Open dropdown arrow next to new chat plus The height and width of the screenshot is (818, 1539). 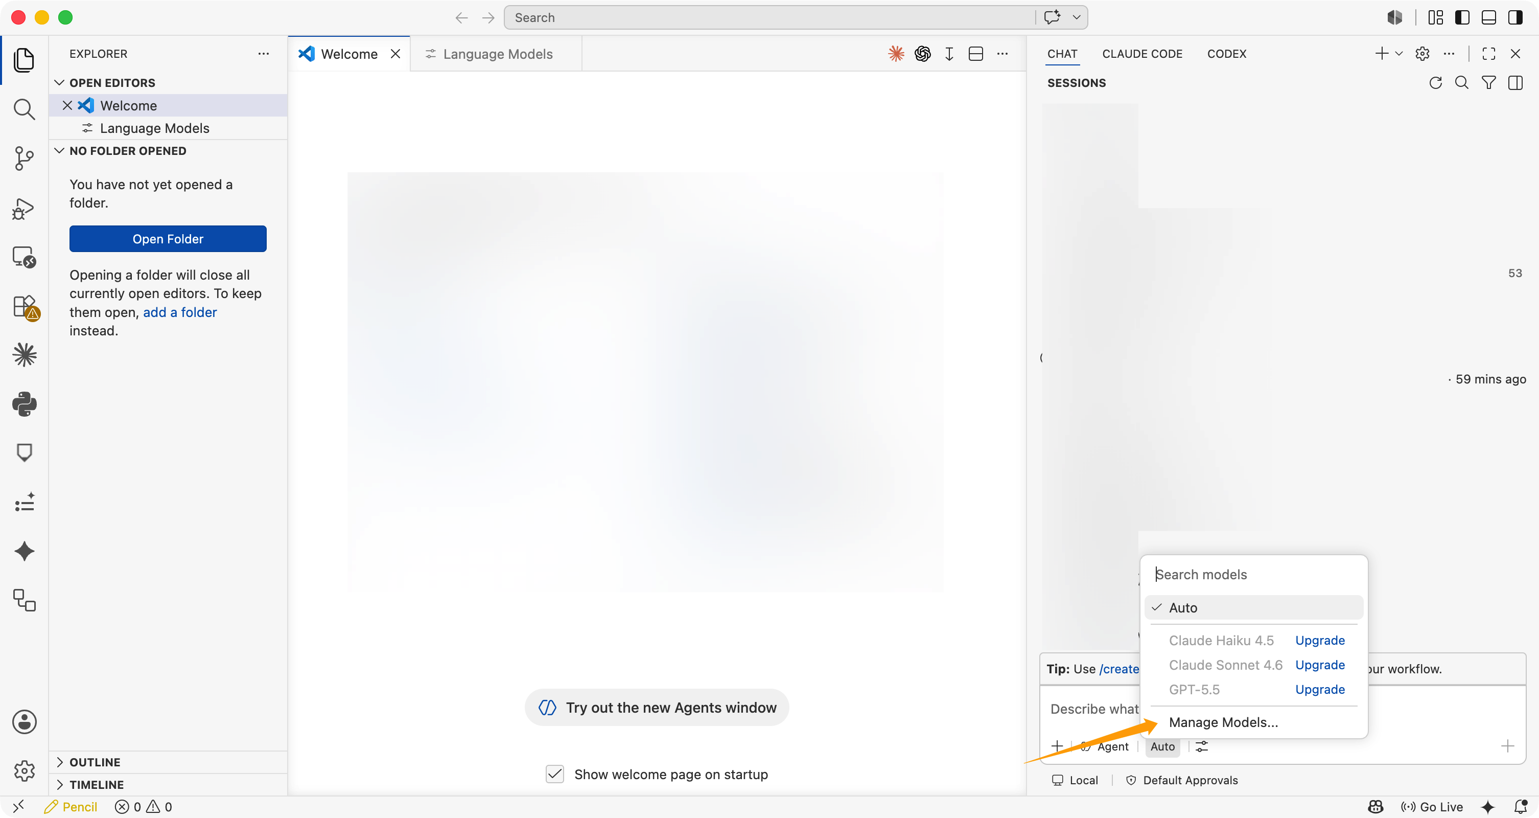tap(1398, 54)
